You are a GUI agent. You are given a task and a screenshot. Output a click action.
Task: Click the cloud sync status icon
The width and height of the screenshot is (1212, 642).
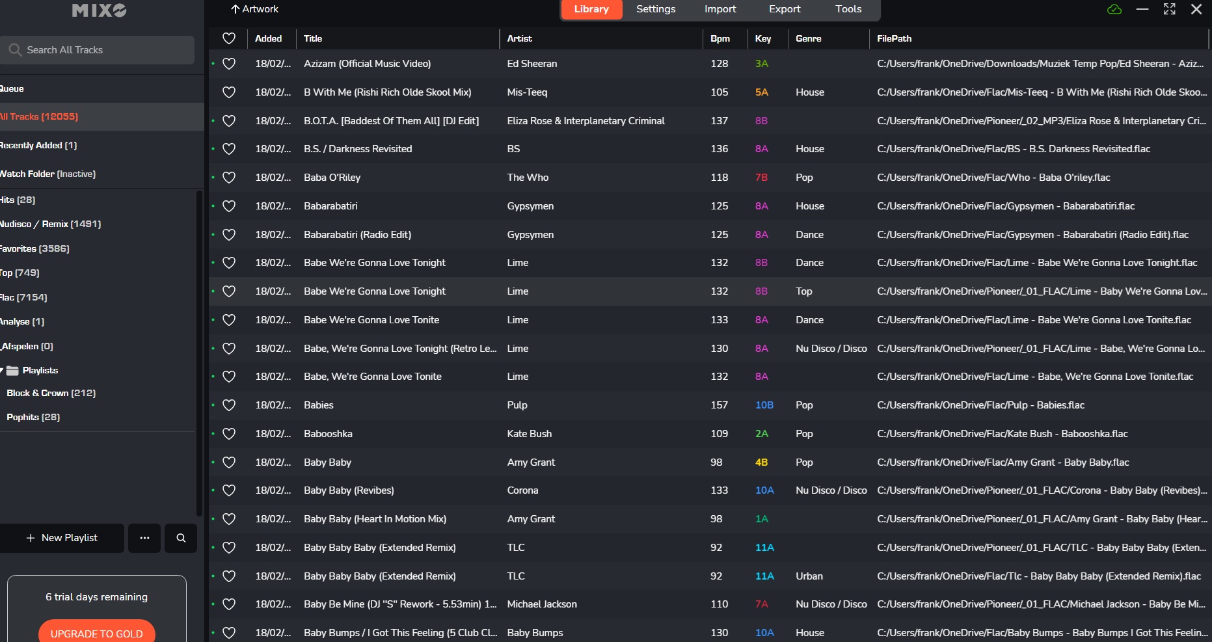pyautogui.click(x=1114, y=9)
